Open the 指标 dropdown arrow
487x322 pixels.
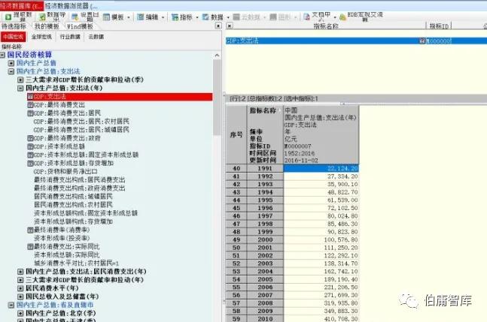tap(197, 17)
